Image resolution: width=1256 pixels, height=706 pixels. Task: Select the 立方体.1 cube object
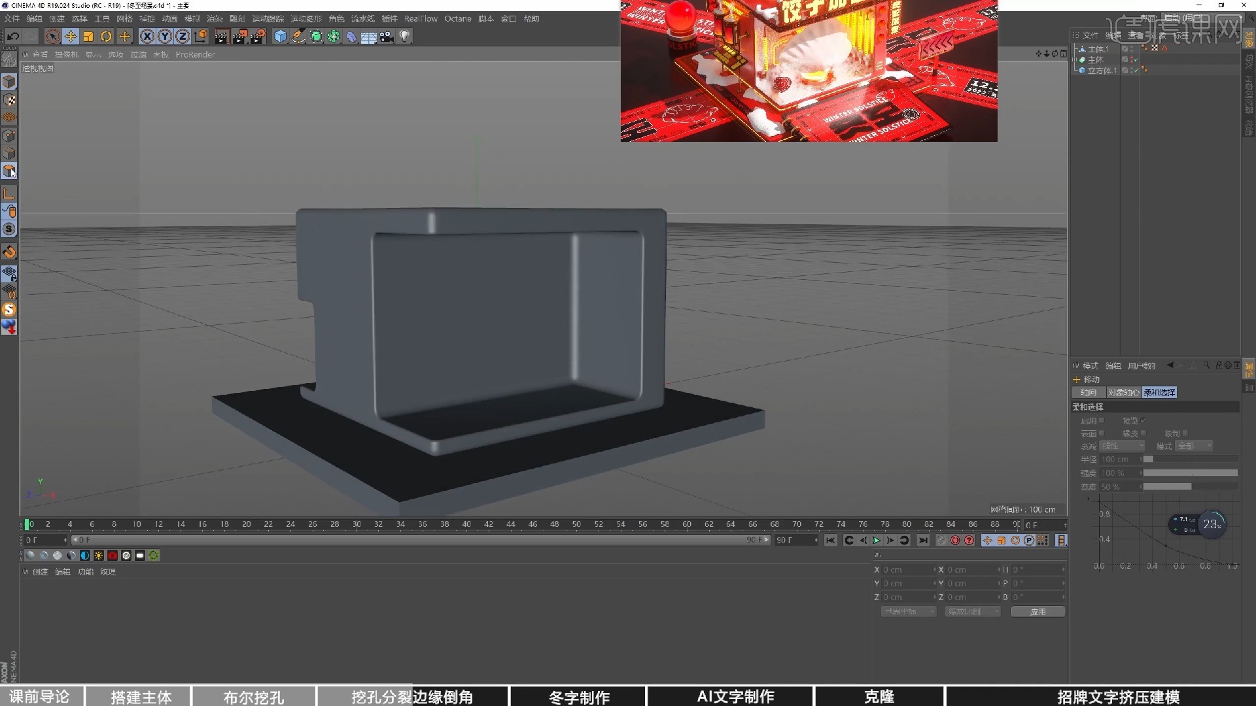pyautogui.click(x=1102, y=71)
